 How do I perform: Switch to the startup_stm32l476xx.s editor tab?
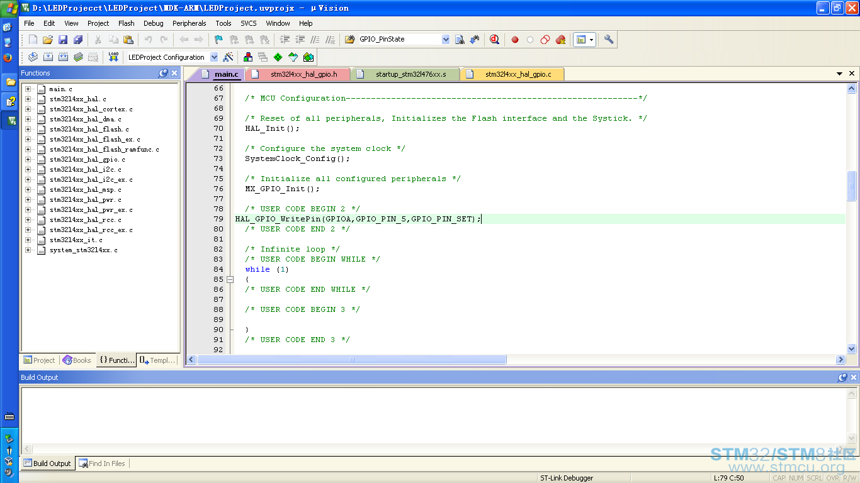406,74
